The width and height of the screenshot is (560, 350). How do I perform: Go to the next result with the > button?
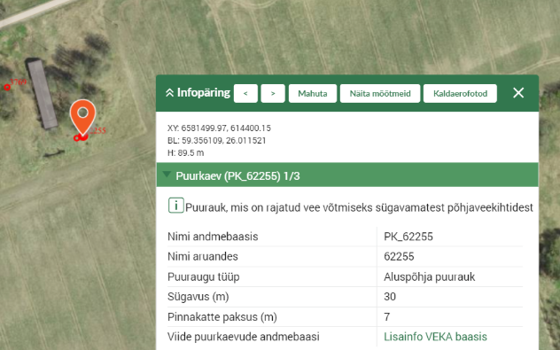[273, 94]
